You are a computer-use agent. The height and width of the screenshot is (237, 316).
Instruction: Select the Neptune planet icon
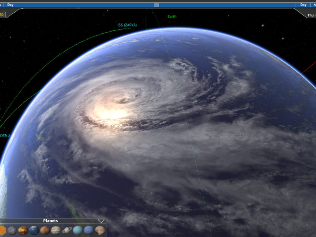(x=89, y=230)
